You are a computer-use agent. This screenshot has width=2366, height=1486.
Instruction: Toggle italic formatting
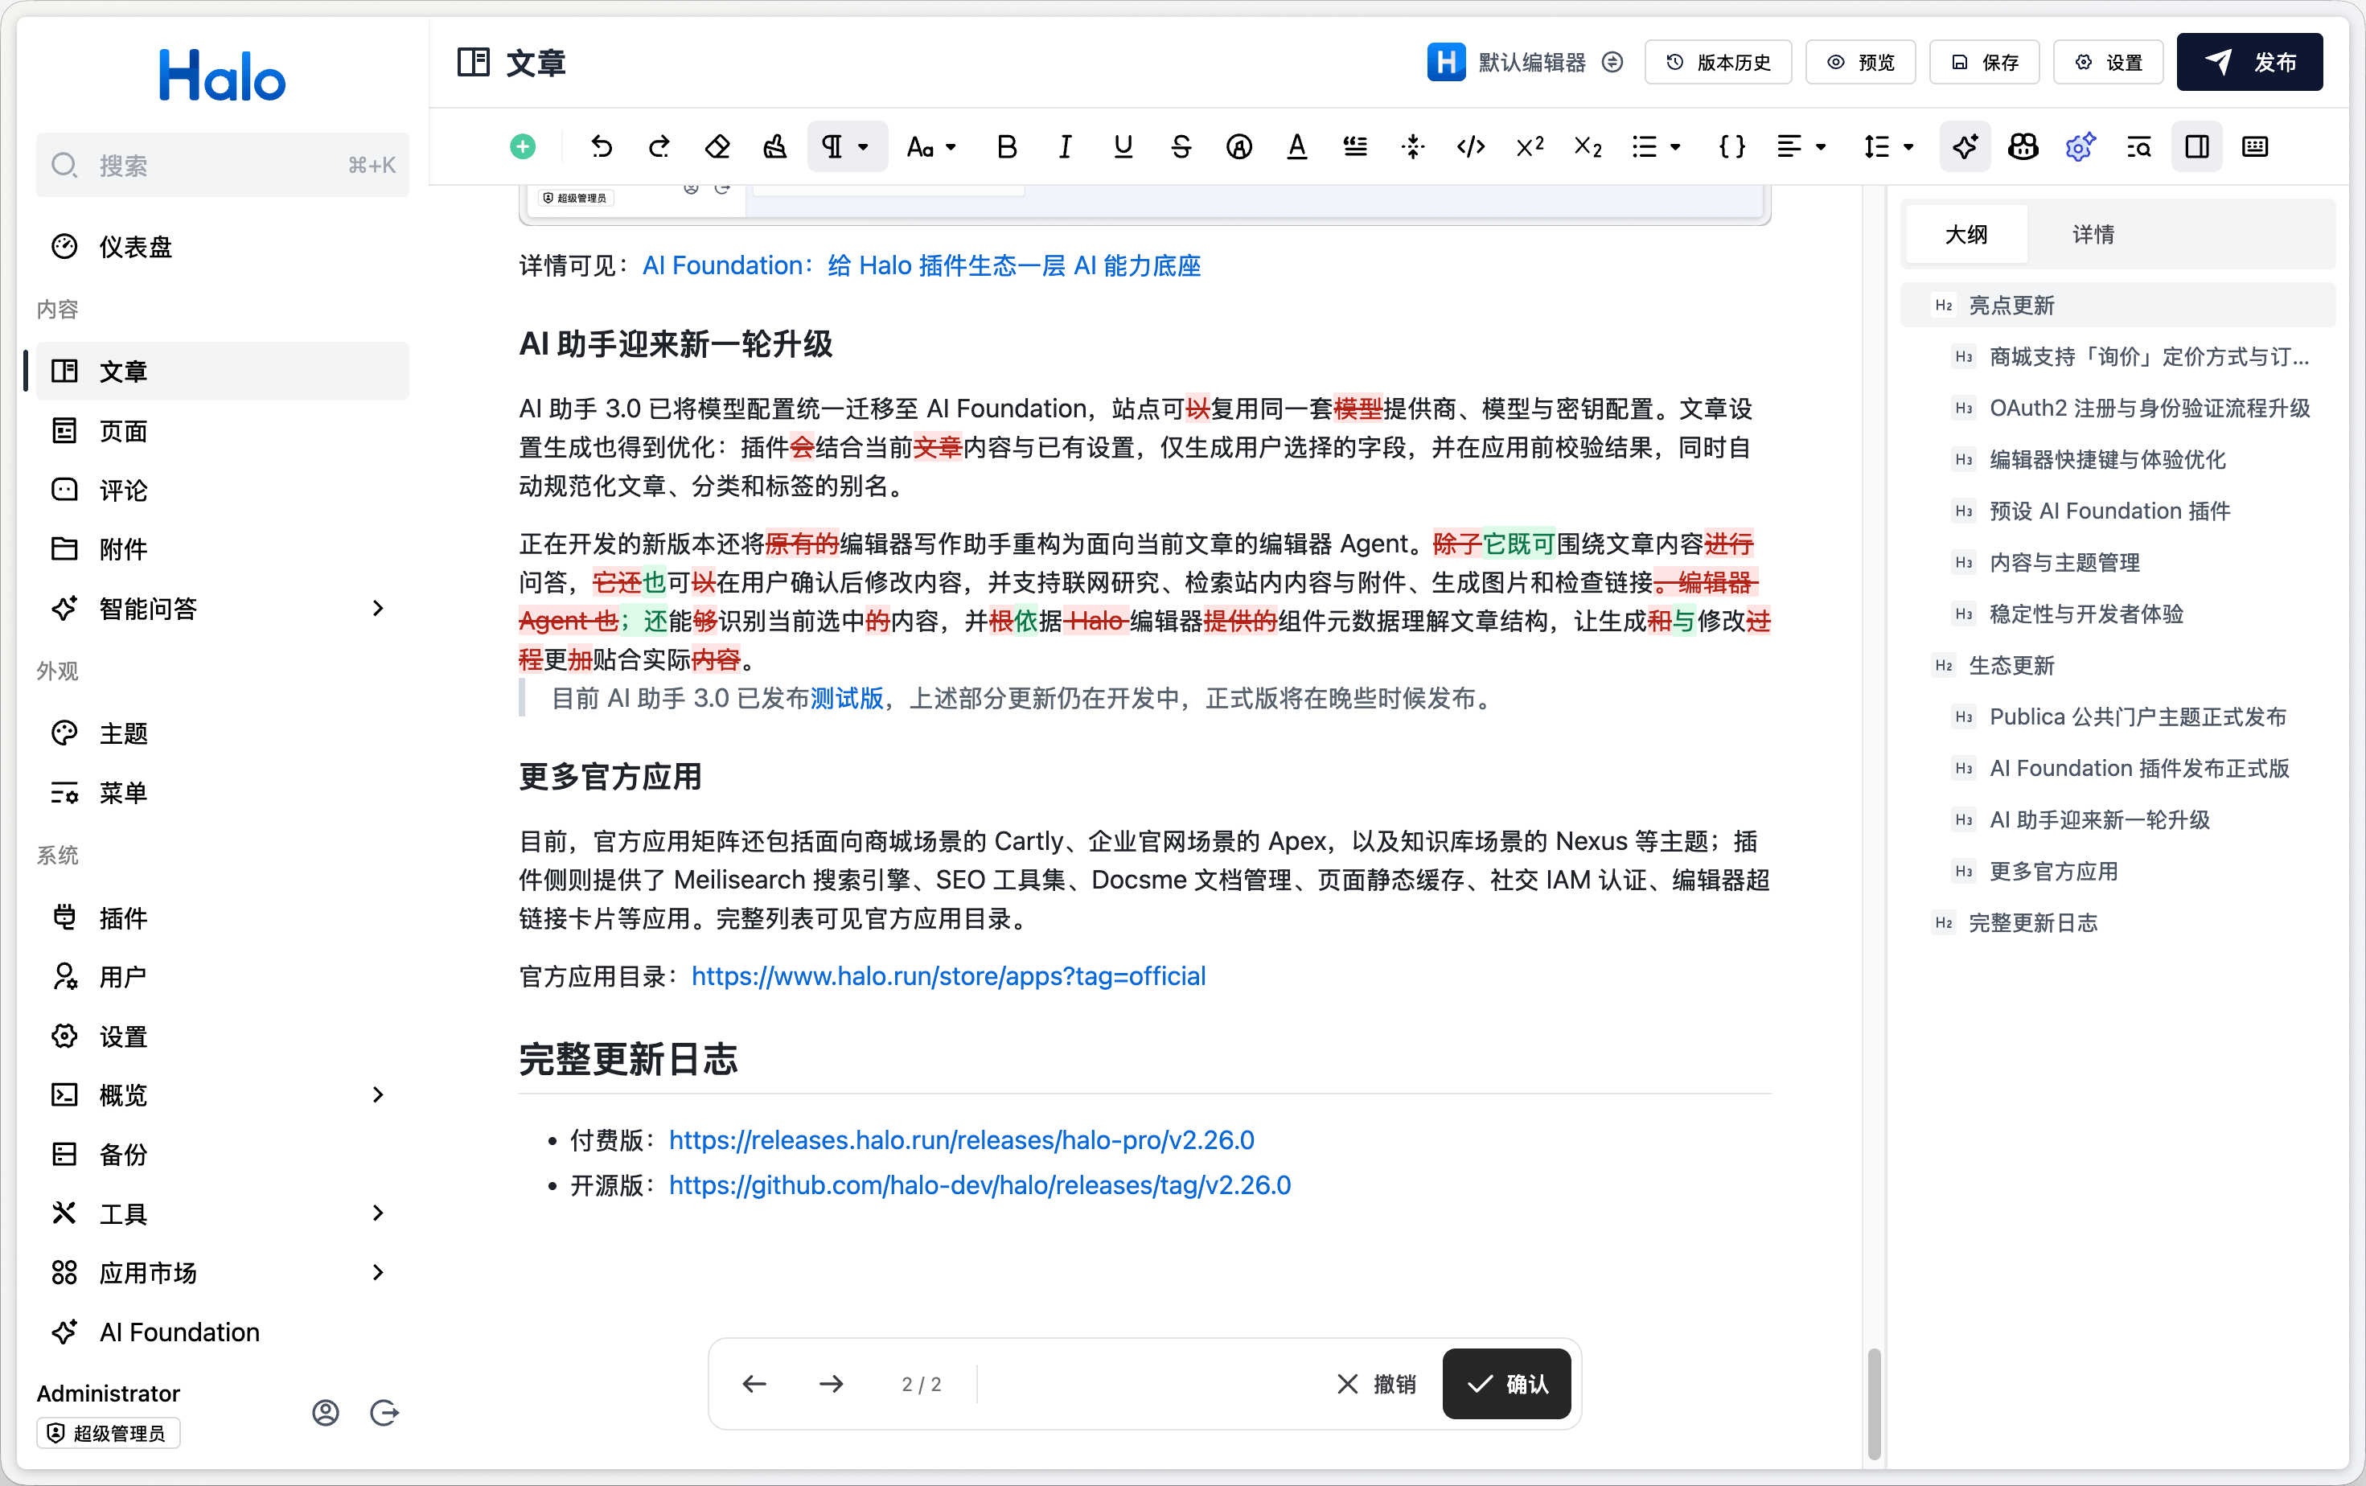tap(1064, 147)
